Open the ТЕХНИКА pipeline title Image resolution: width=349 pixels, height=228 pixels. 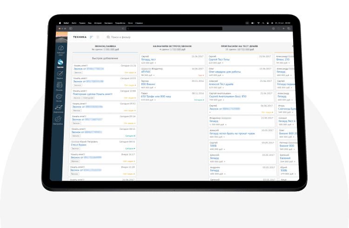tap(80, 37)
